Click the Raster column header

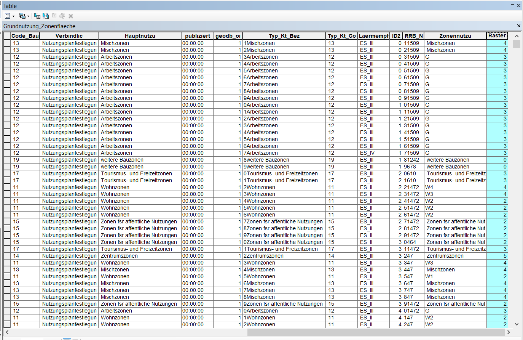(497, 36)
